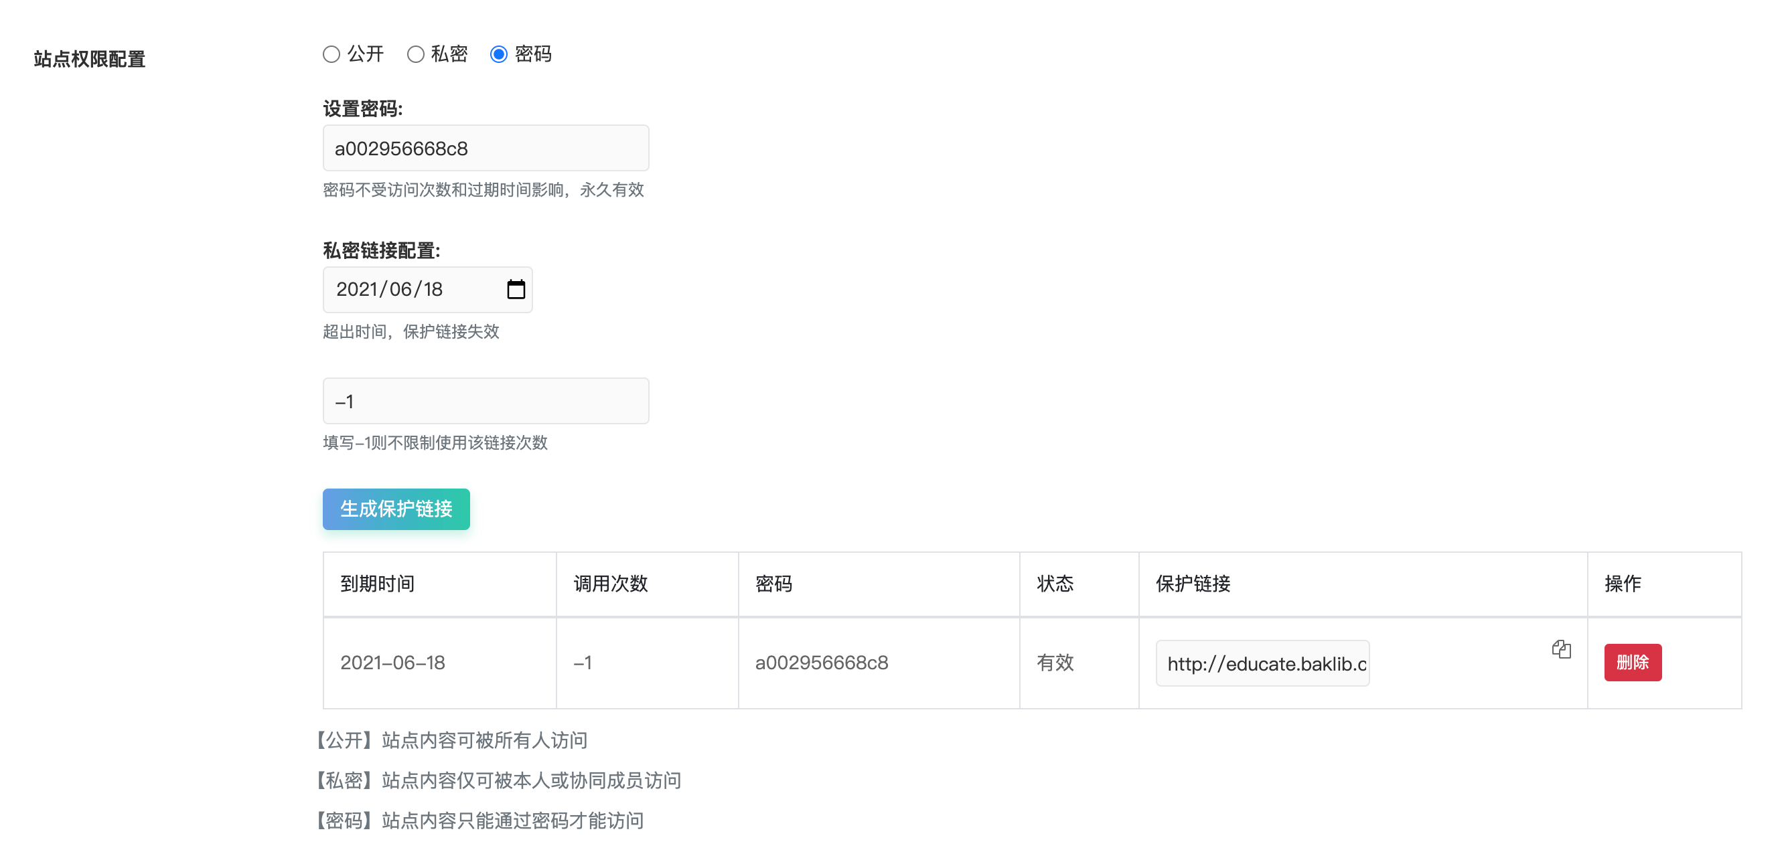Image resolution: width=1788 pixels, height=862 pixels.
Task: Focus the 设置密码 input field
Action: (486, 148)
